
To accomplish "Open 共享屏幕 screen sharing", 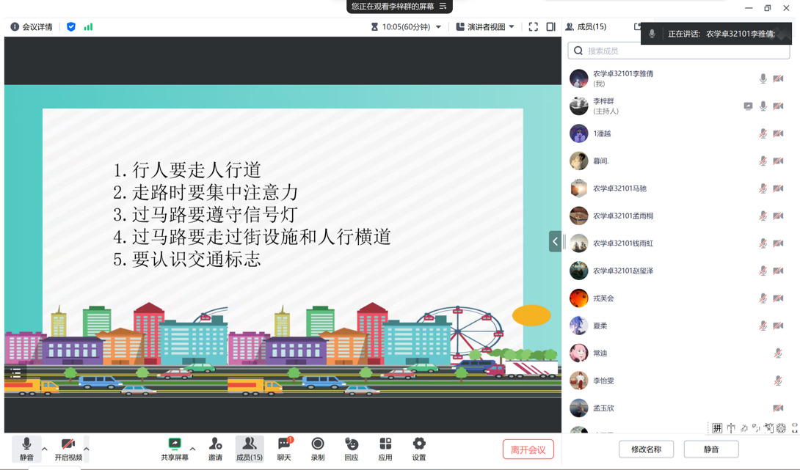I will click(x=175, y=449).
